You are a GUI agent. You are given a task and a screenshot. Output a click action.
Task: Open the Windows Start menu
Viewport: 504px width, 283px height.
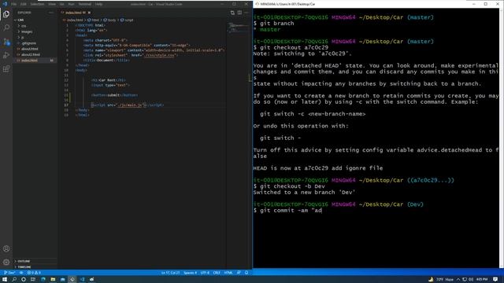click(x=5, y=280)
